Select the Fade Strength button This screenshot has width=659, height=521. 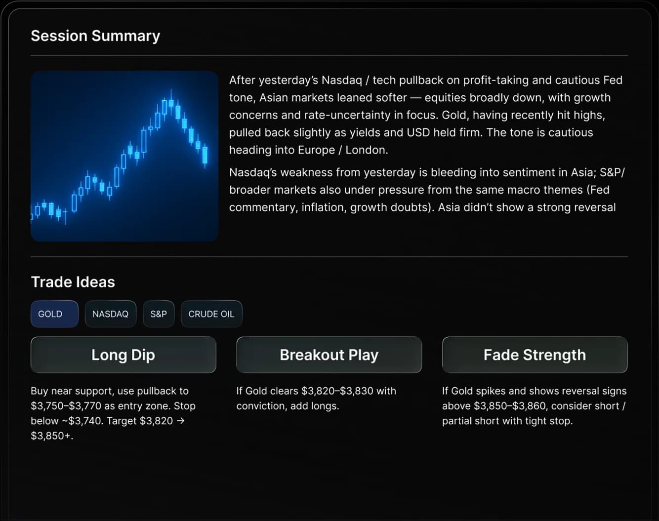535,355
